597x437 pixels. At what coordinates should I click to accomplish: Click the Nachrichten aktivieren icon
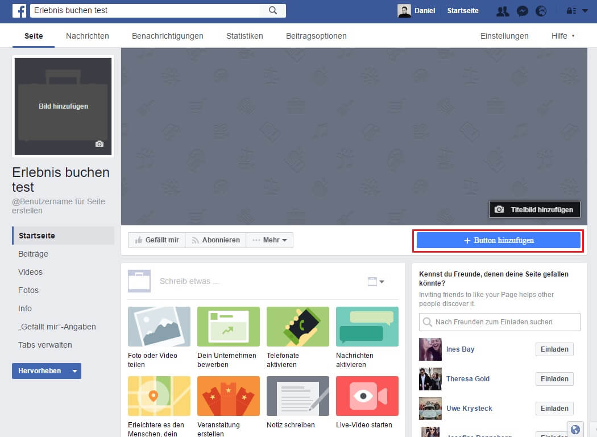(x=367, y=327)
